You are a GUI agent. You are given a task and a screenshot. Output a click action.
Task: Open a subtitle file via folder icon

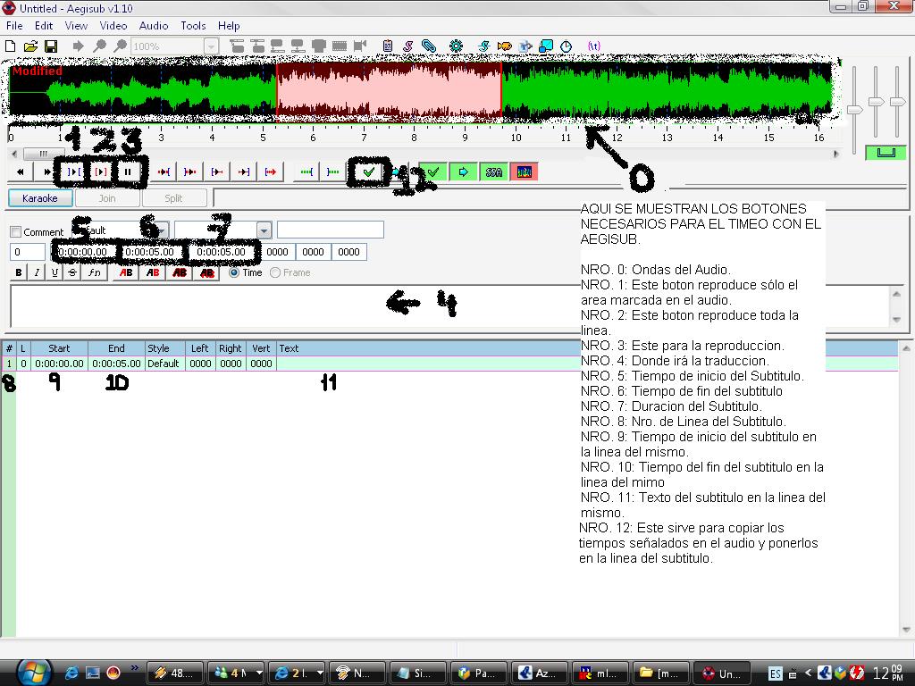30,46
